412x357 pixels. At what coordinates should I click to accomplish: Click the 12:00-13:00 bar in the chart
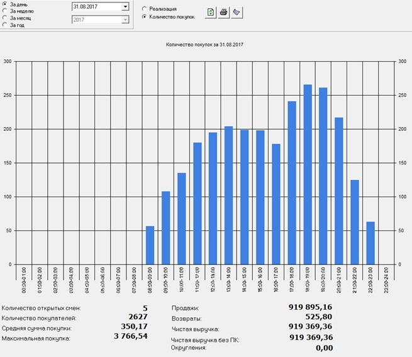coord(213,198)
